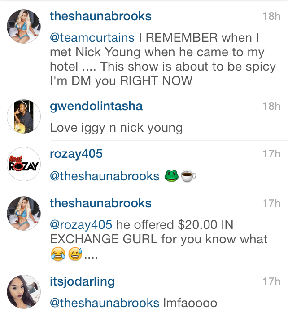
Task: Click the frog emoji in rozay405 comment
Action: [171, 176]
